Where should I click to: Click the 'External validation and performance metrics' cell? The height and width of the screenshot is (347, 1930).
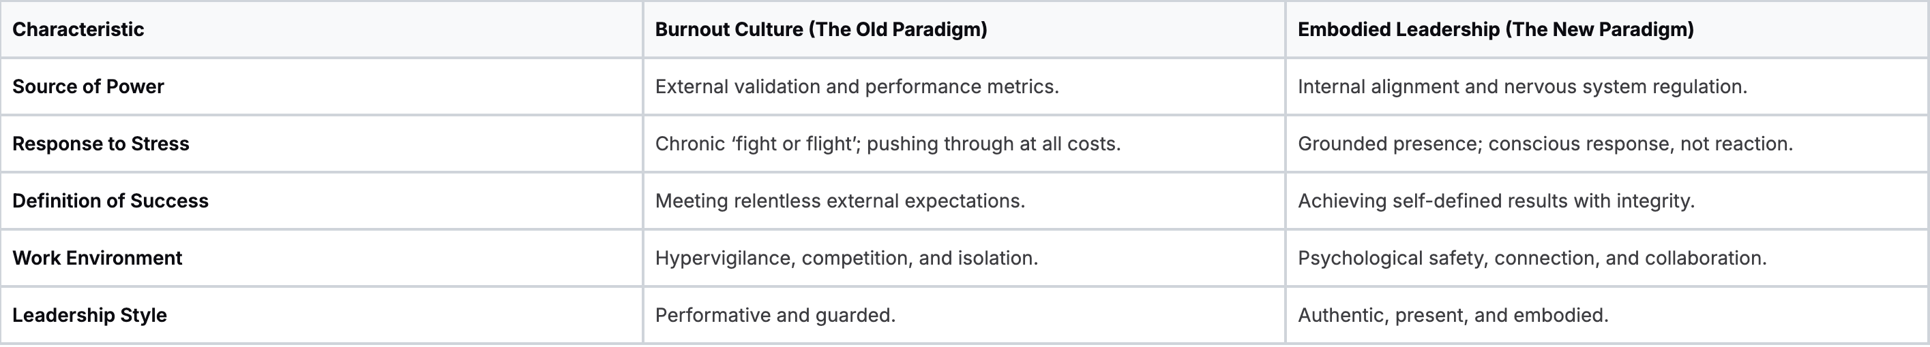[857, 87]
